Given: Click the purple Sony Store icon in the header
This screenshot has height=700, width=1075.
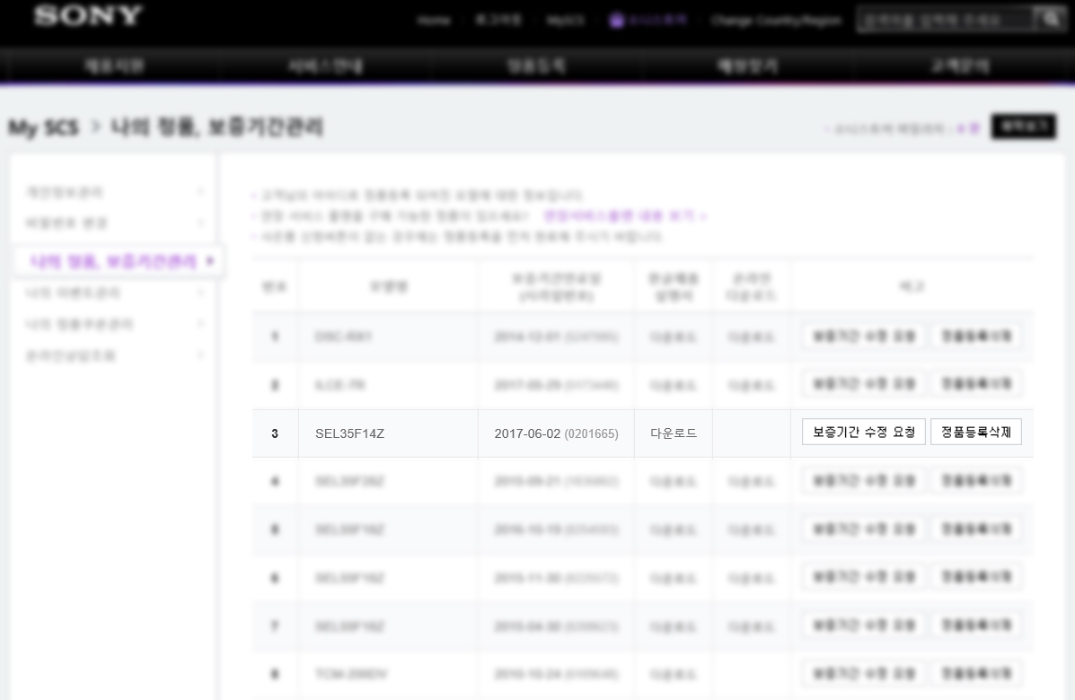Looking at the screenshot, I should coord(616,20).
